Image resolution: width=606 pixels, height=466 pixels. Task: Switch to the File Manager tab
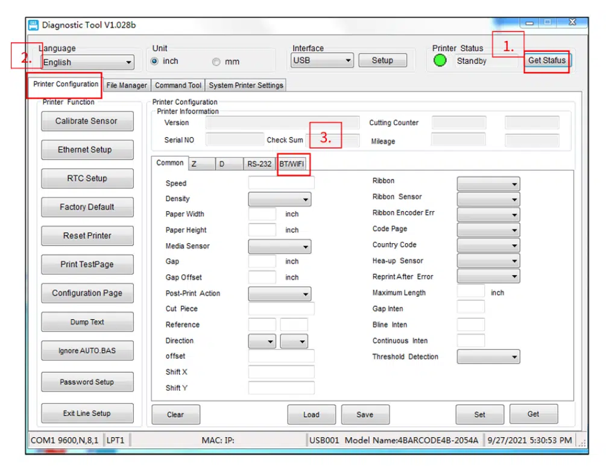[127, 85]
